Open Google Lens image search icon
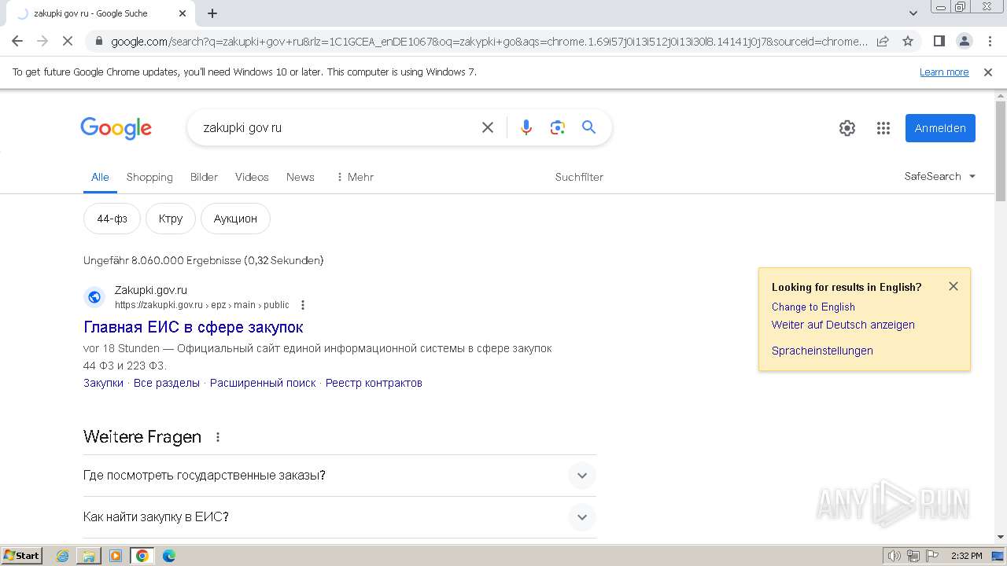1007x566 pixels. pos(558,127)
